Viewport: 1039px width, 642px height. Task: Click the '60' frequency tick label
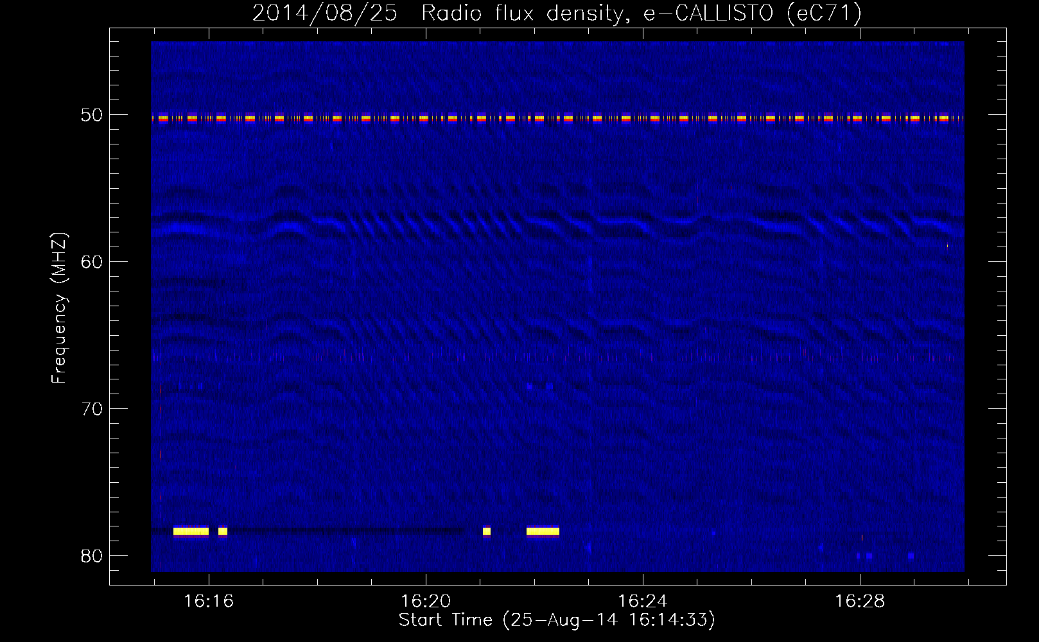(92, 262)
